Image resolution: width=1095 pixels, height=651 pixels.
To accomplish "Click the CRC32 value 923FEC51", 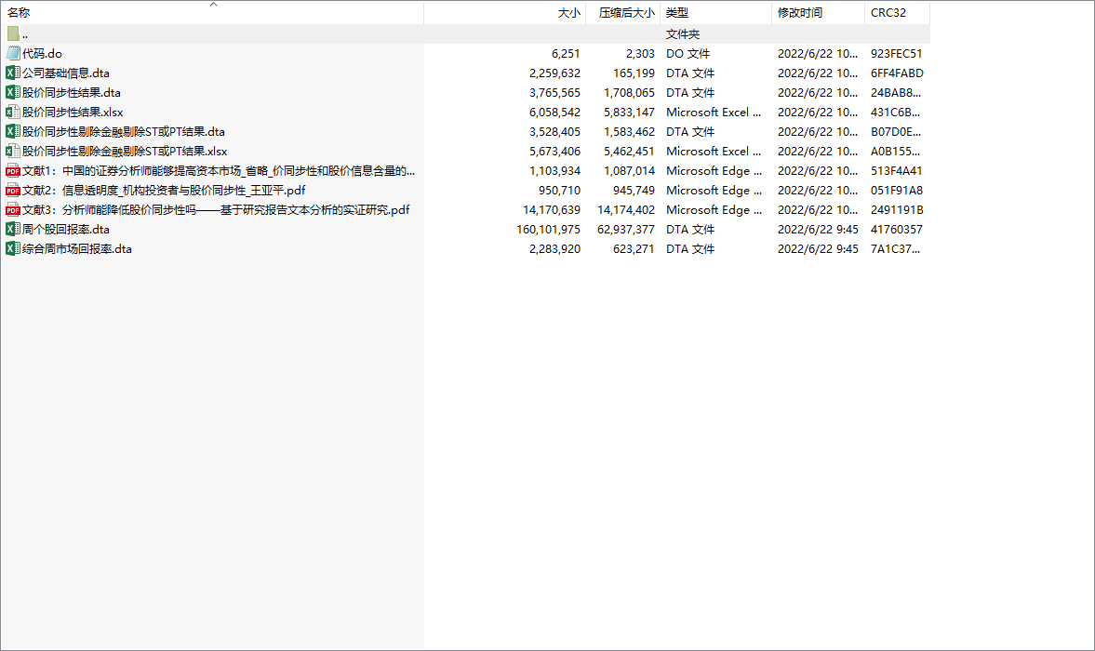I will [896, 54].
